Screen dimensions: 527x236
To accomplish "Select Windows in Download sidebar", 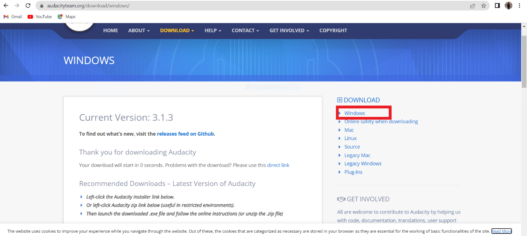I will (x=355, y=113).
